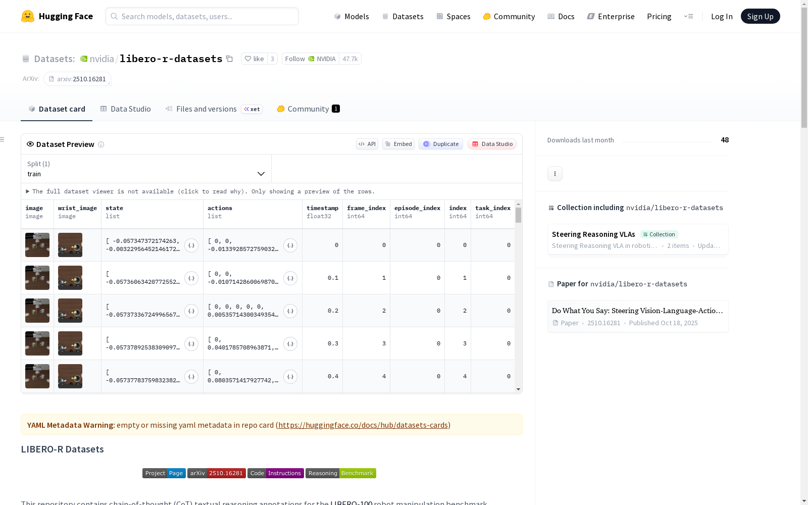
Task: Open the datasets-cards documentation link
Action: [x=363, y=425]
